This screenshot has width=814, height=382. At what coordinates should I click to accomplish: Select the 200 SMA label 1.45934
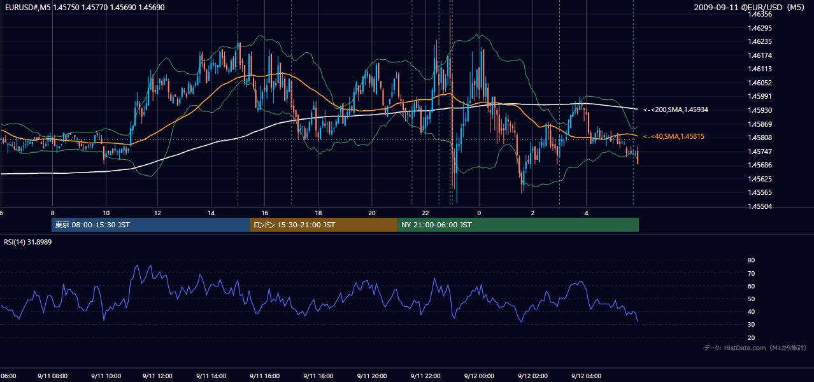point(676,110)
